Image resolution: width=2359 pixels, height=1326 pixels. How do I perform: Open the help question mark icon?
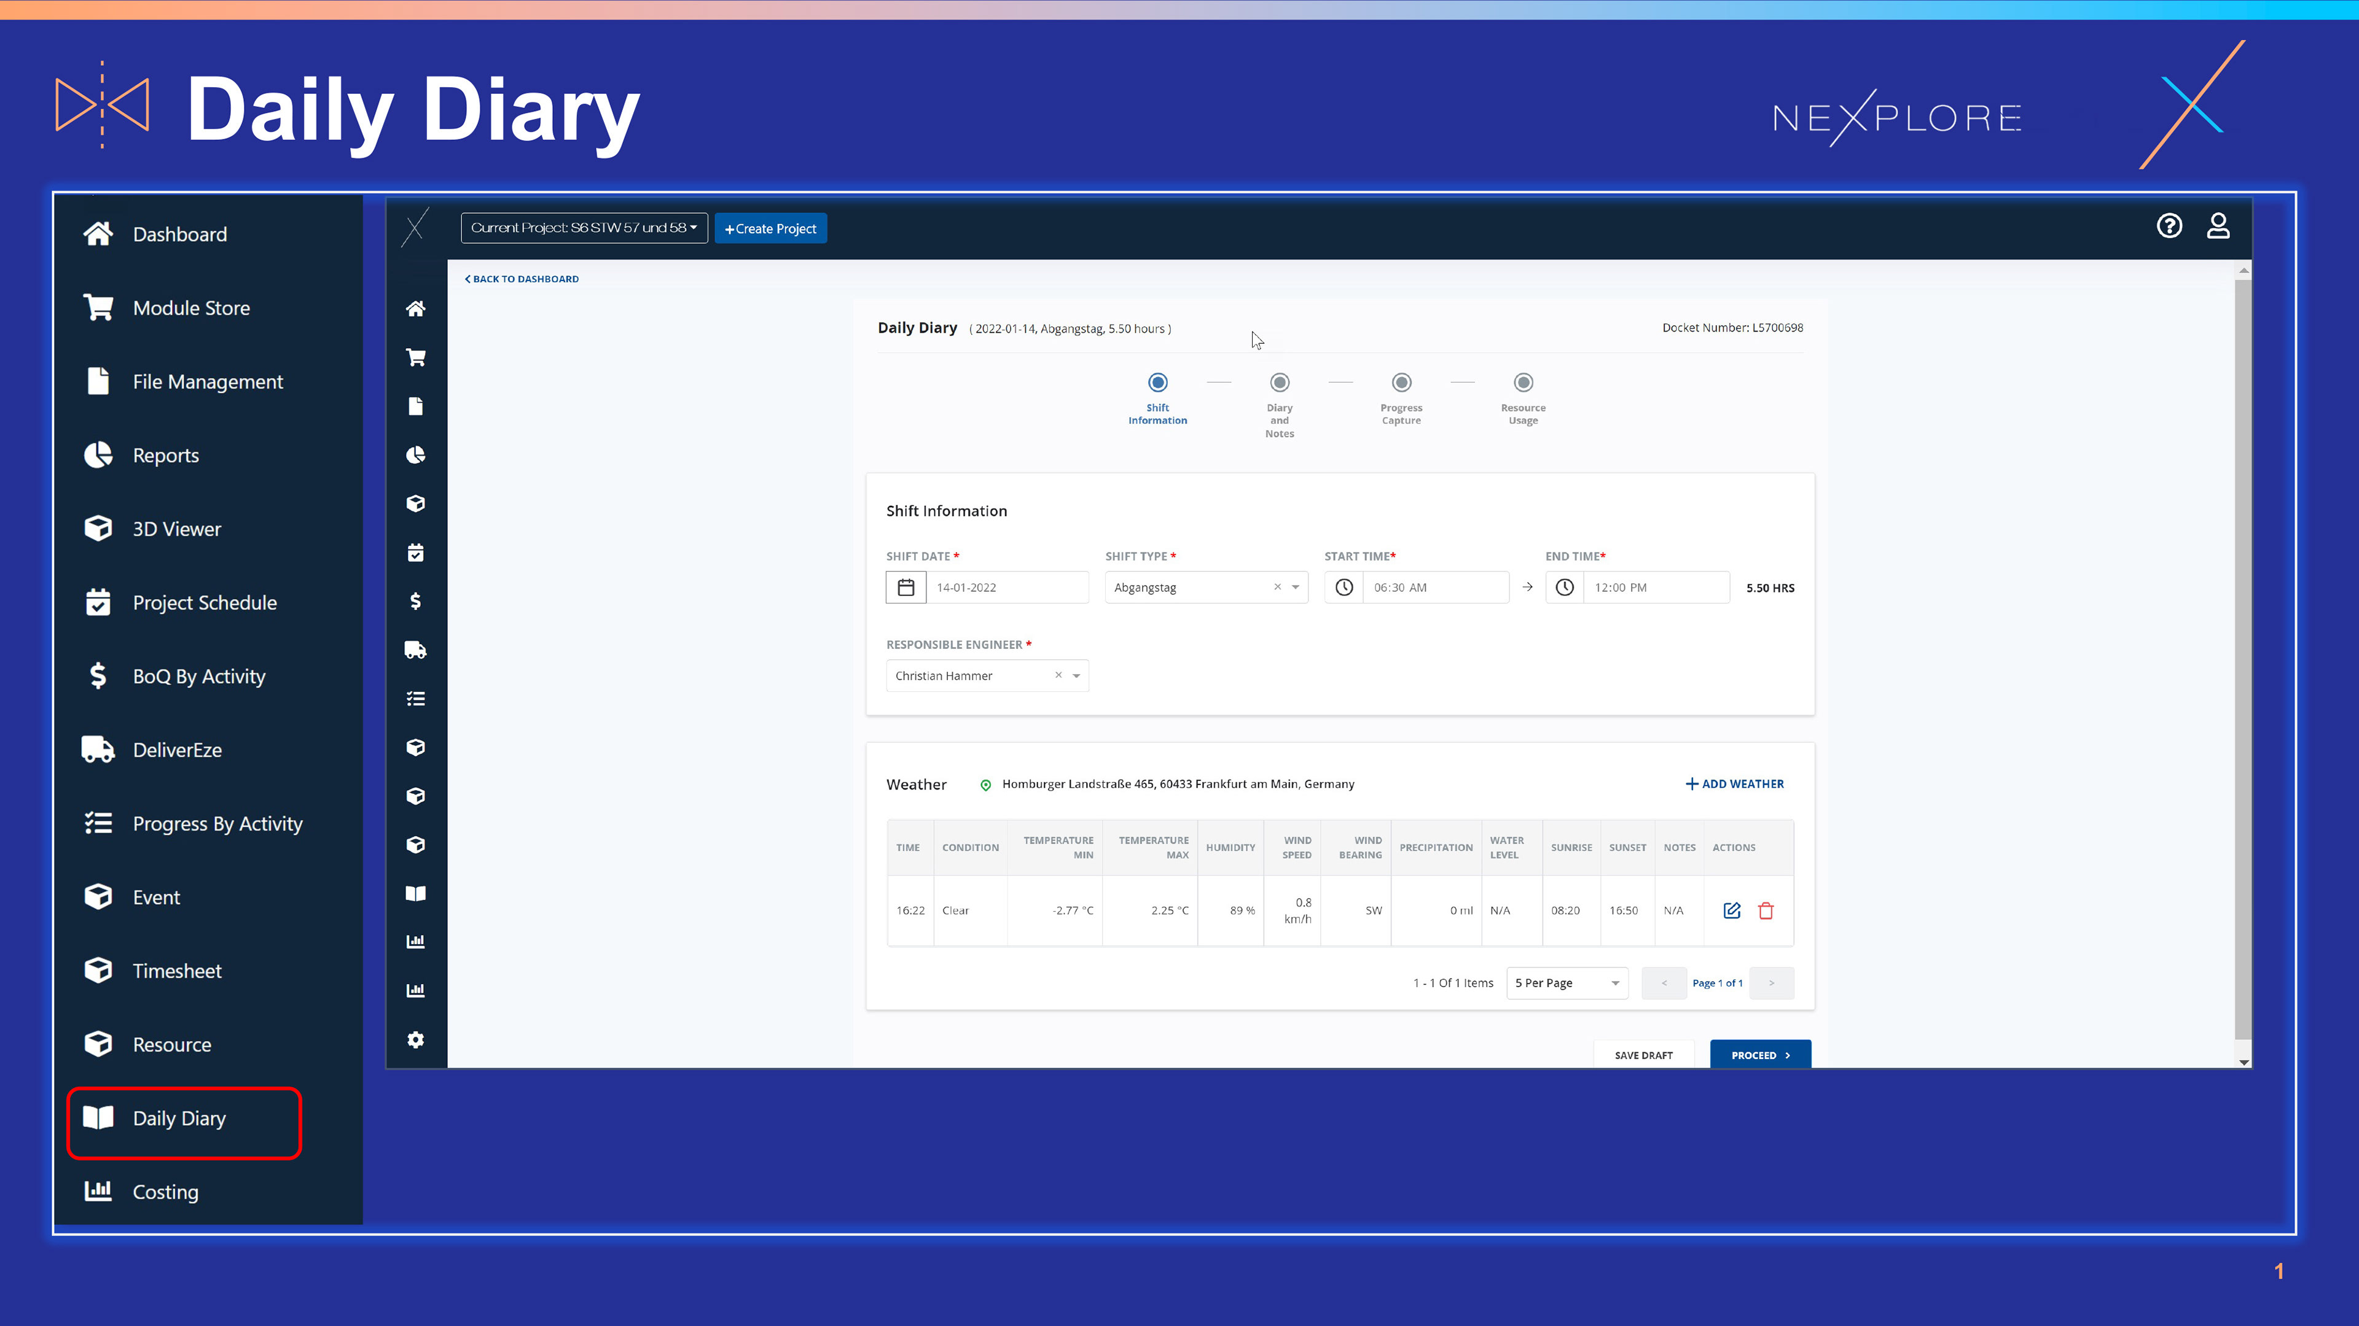tap(2169, 226)
